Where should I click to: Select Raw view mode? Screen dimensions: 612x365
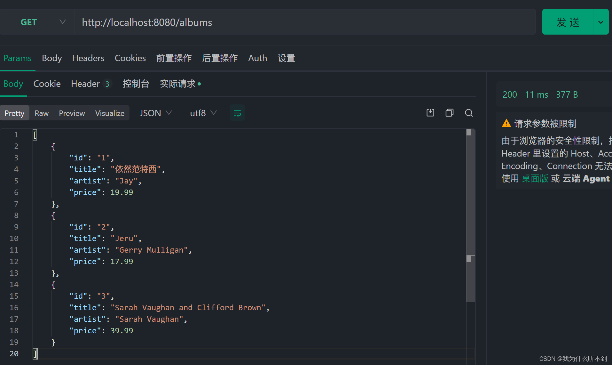coord(42,113)
